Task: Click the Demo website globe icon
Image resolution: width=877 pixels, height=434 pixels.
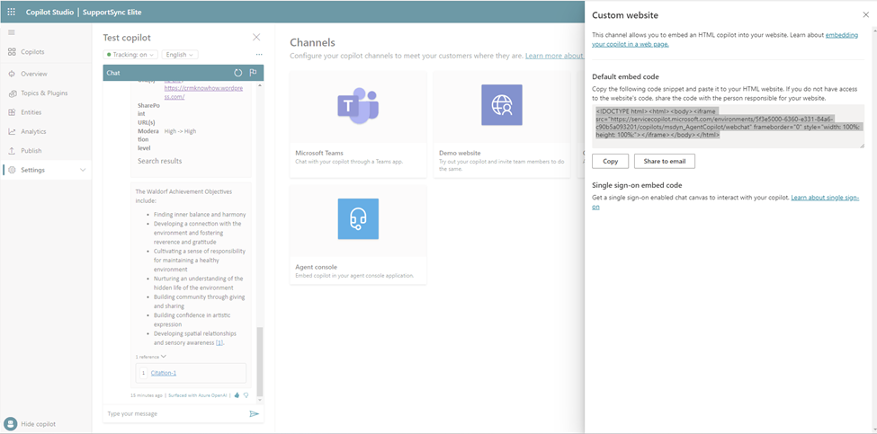Action: pyautogui.click(x=502, y=105)
